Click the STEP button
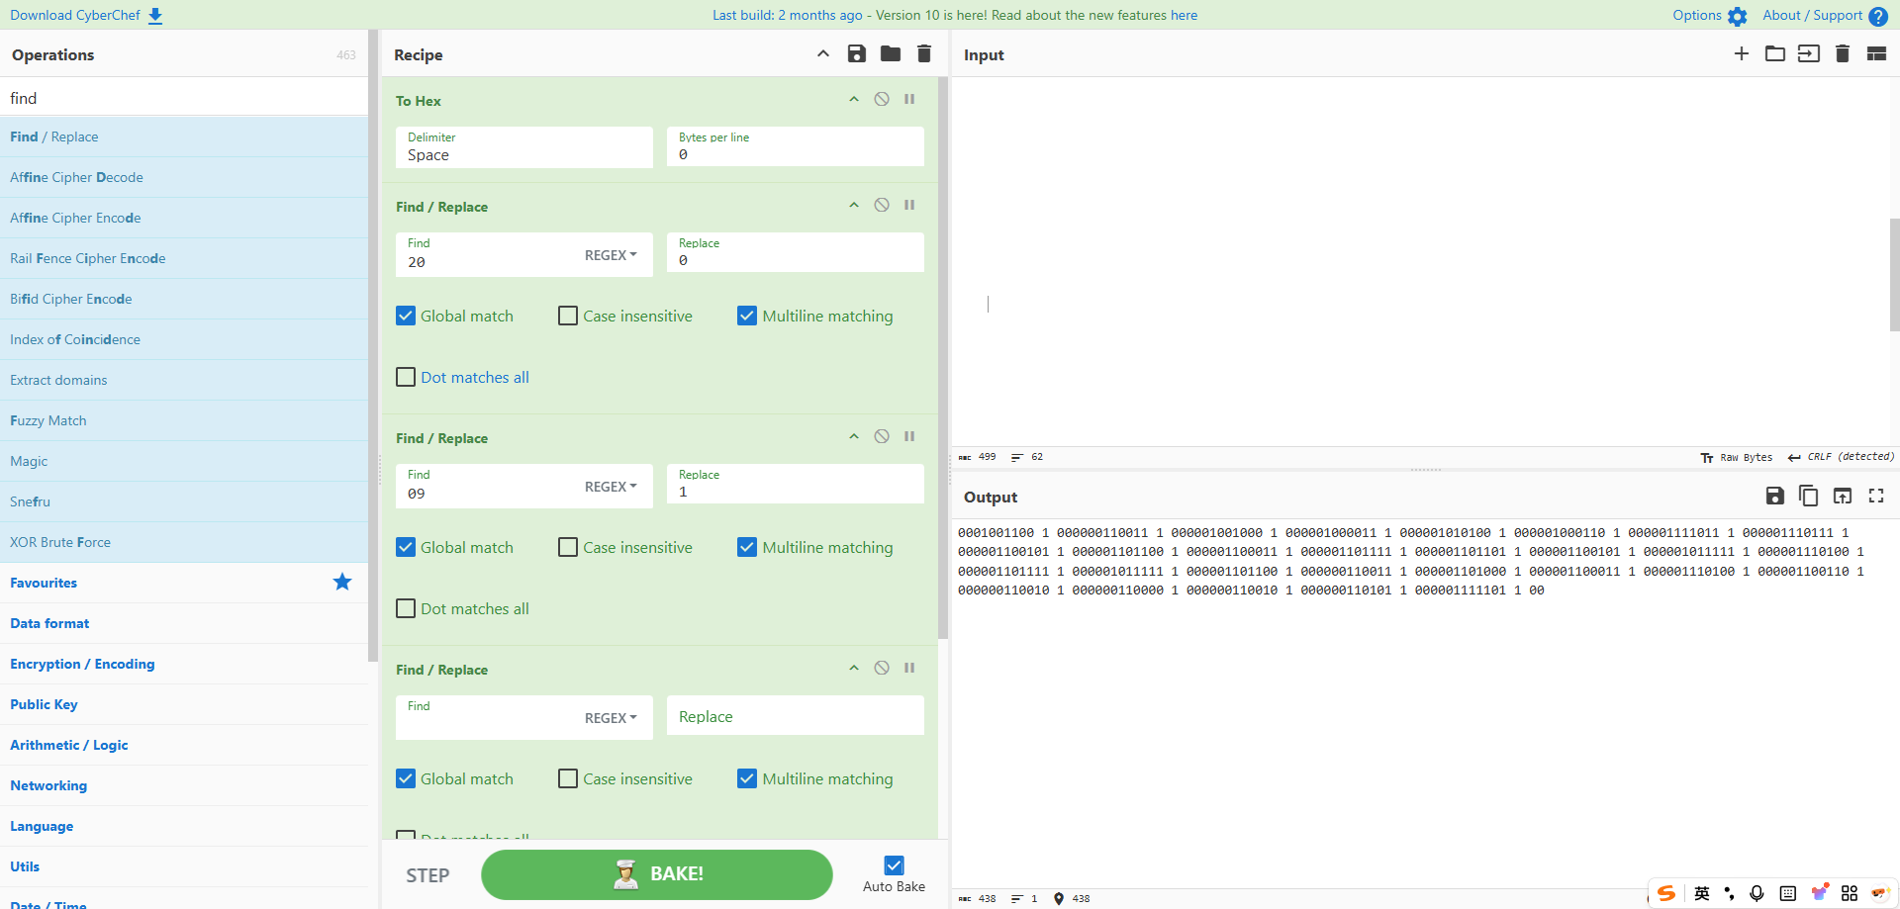Screen dimensions: 1900x909 [x=427, y=875]
